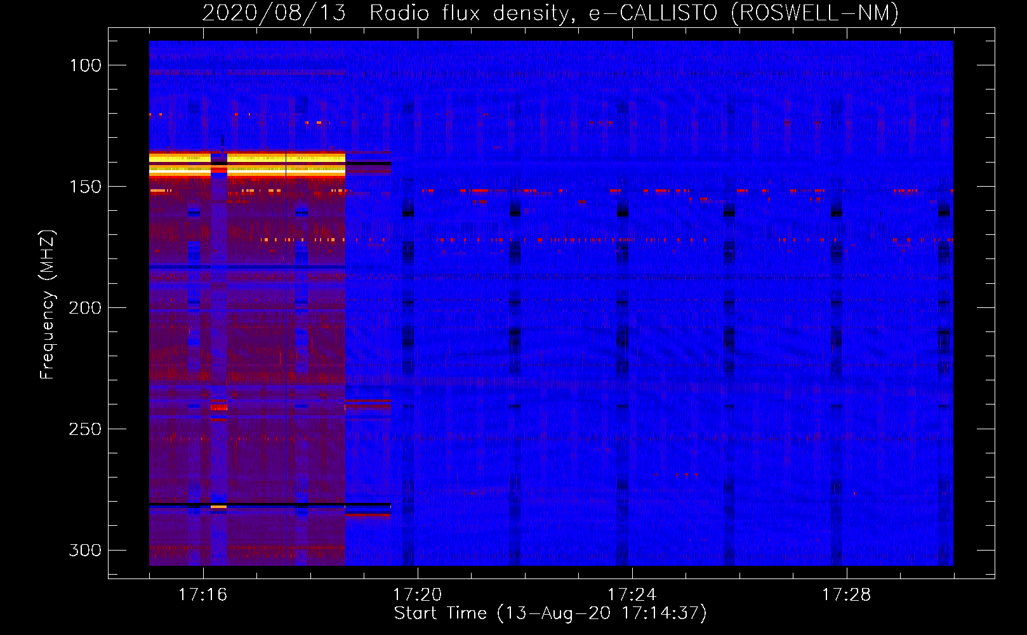Click the 17:24 time tick label
Image resolution: width=1027 pixels, height=635 pixels.
click(632, 594)
